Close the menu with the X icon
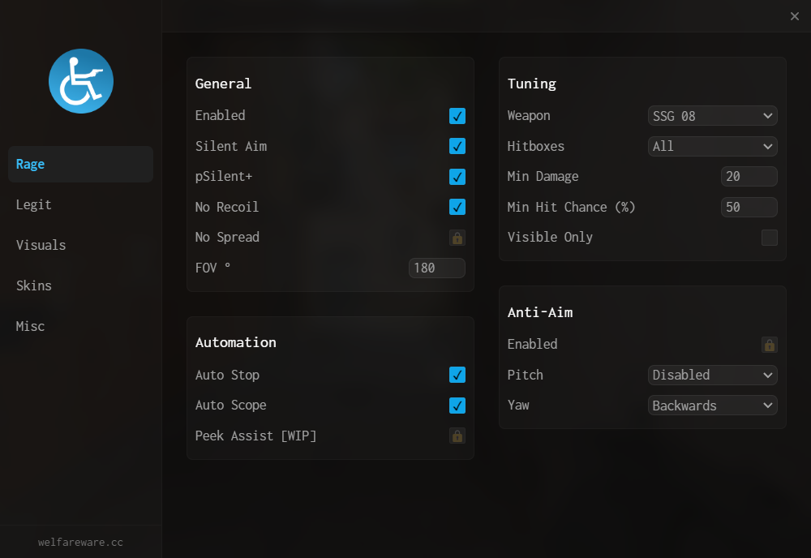This screenshot has width=811, height=558. point(795,16)
